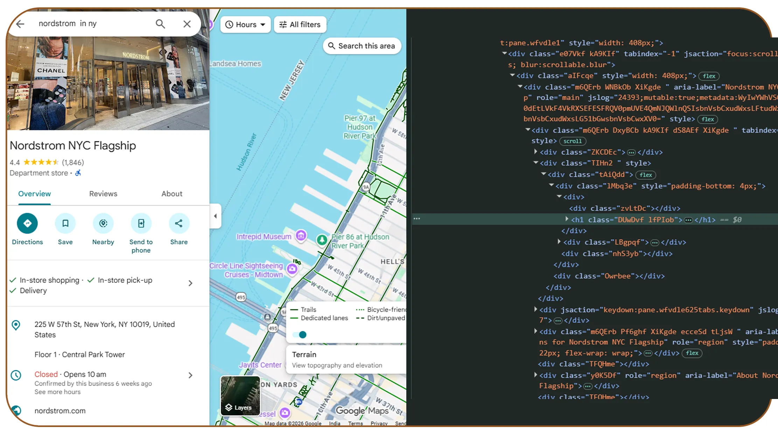Click the clock hours icon

point(16,375)
